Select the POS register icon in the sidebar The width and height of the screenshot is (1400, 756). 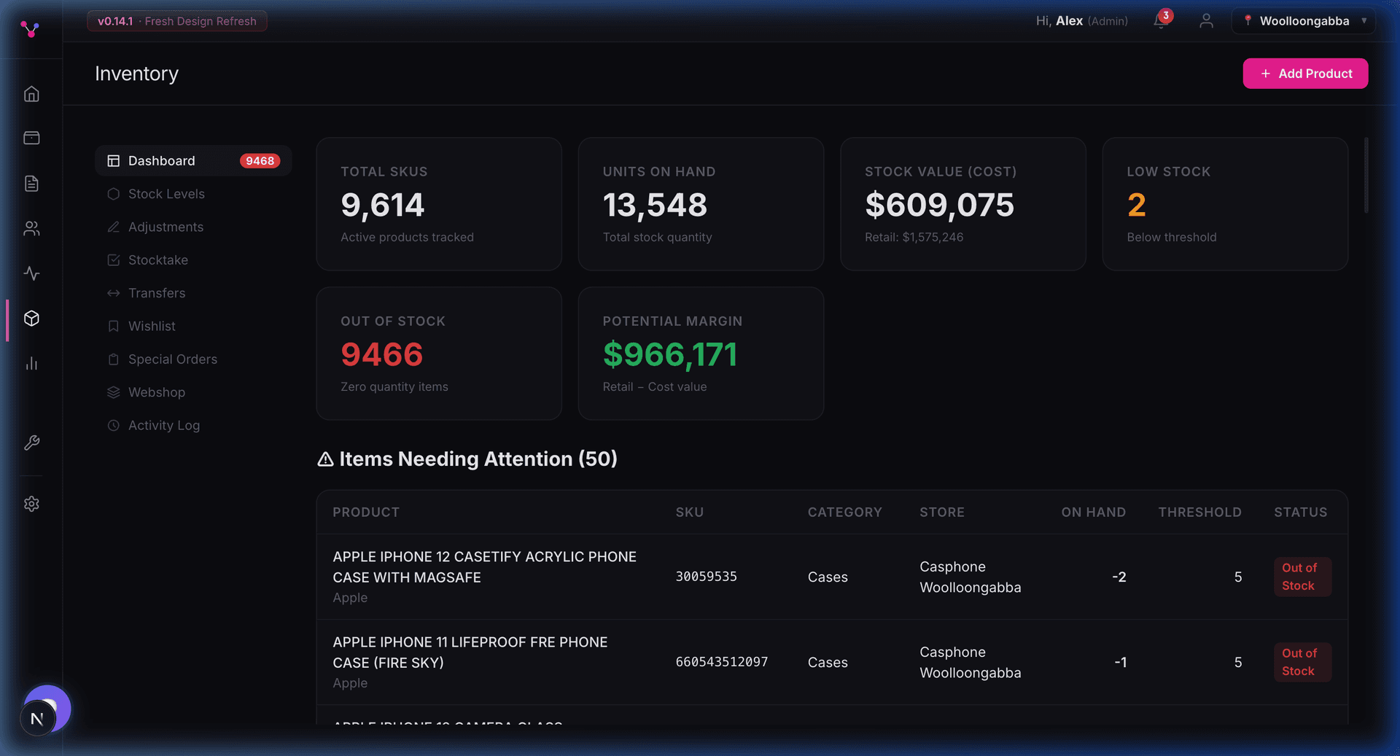pyautogui.click(x=31, y=138)
